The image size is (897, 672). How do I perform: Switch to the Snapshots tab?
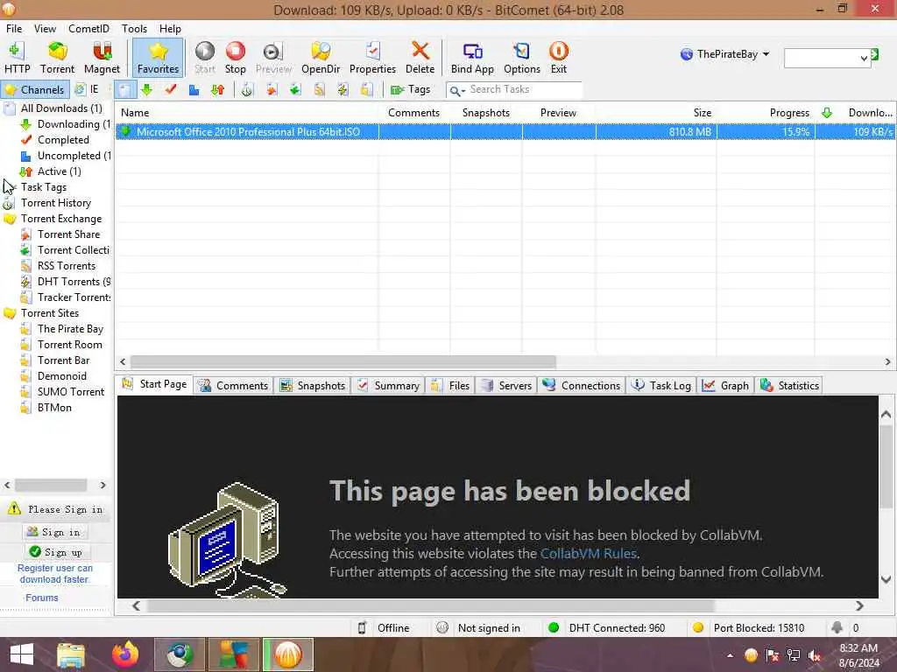[313, 386]
